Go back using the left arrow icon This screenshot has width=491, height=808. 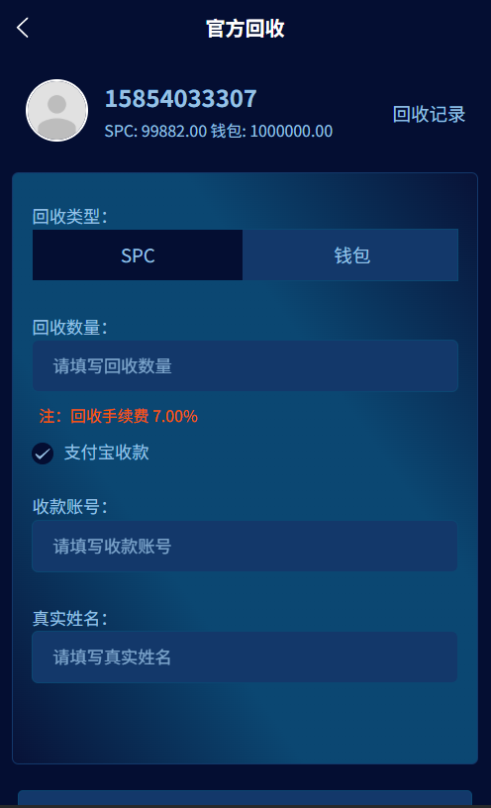(x=22, y=28)
